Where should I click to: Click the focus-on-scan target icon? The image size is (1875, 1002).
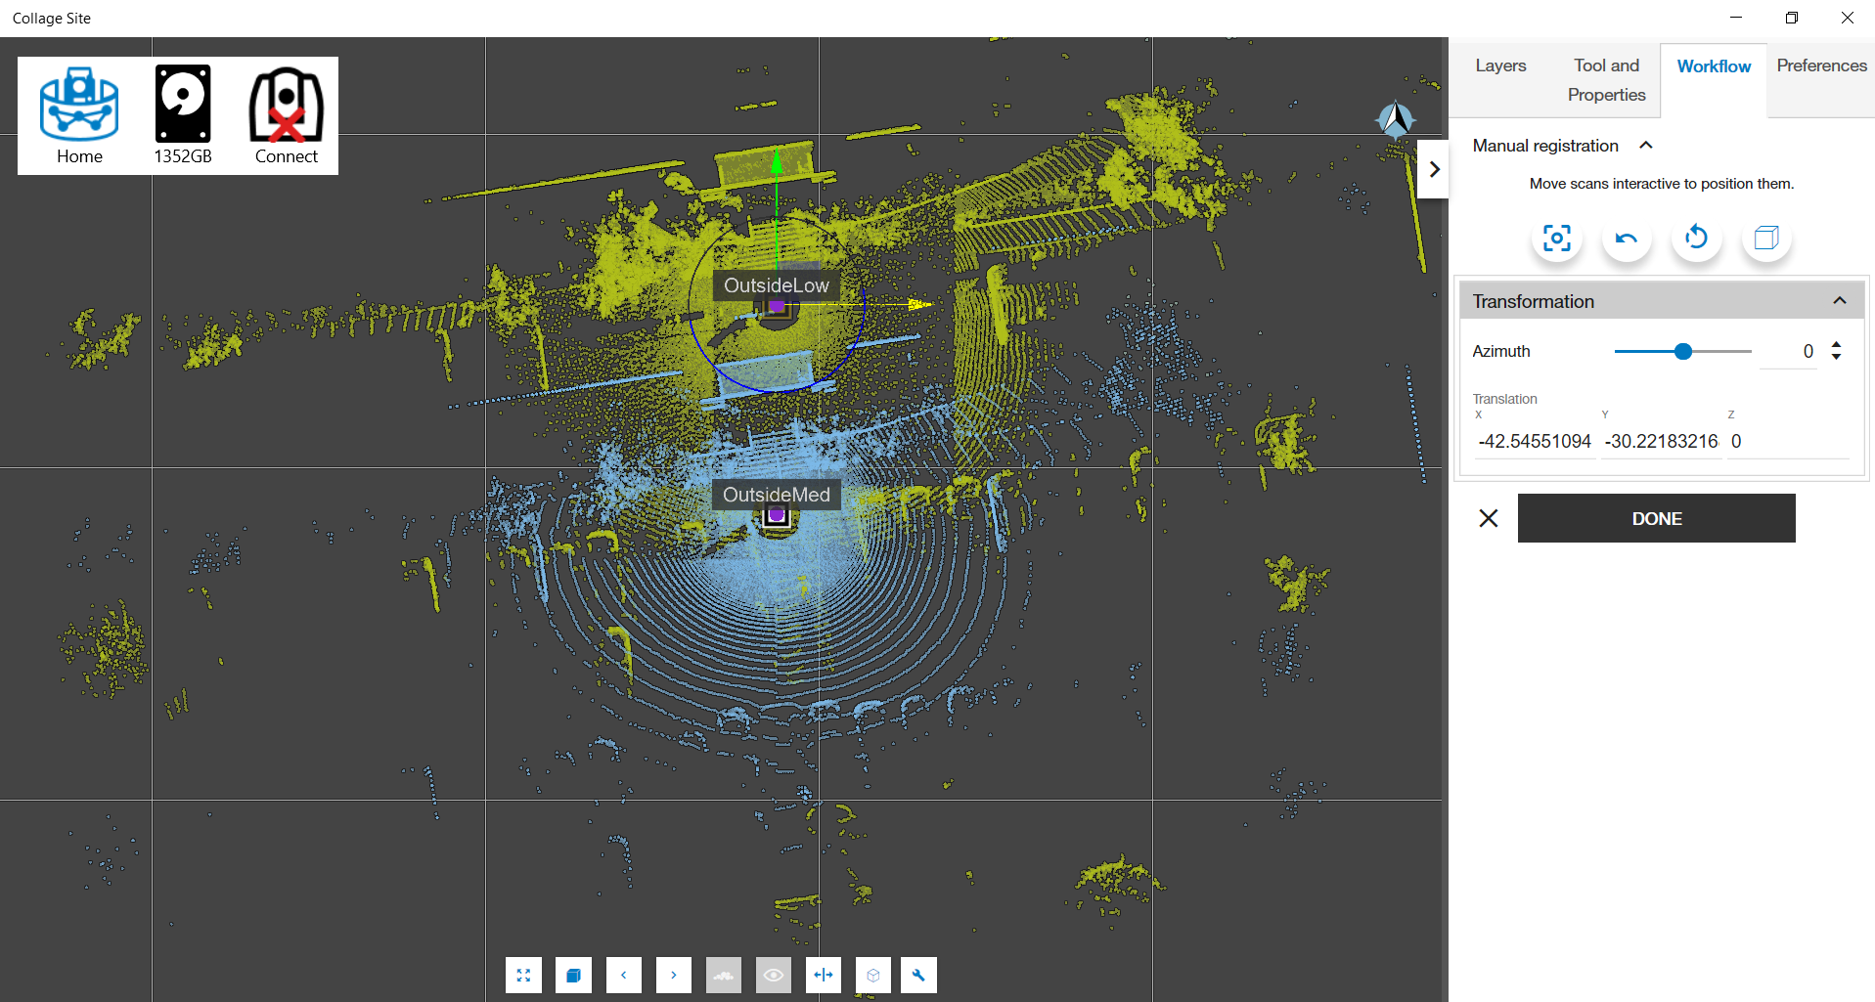(1556, 239)
